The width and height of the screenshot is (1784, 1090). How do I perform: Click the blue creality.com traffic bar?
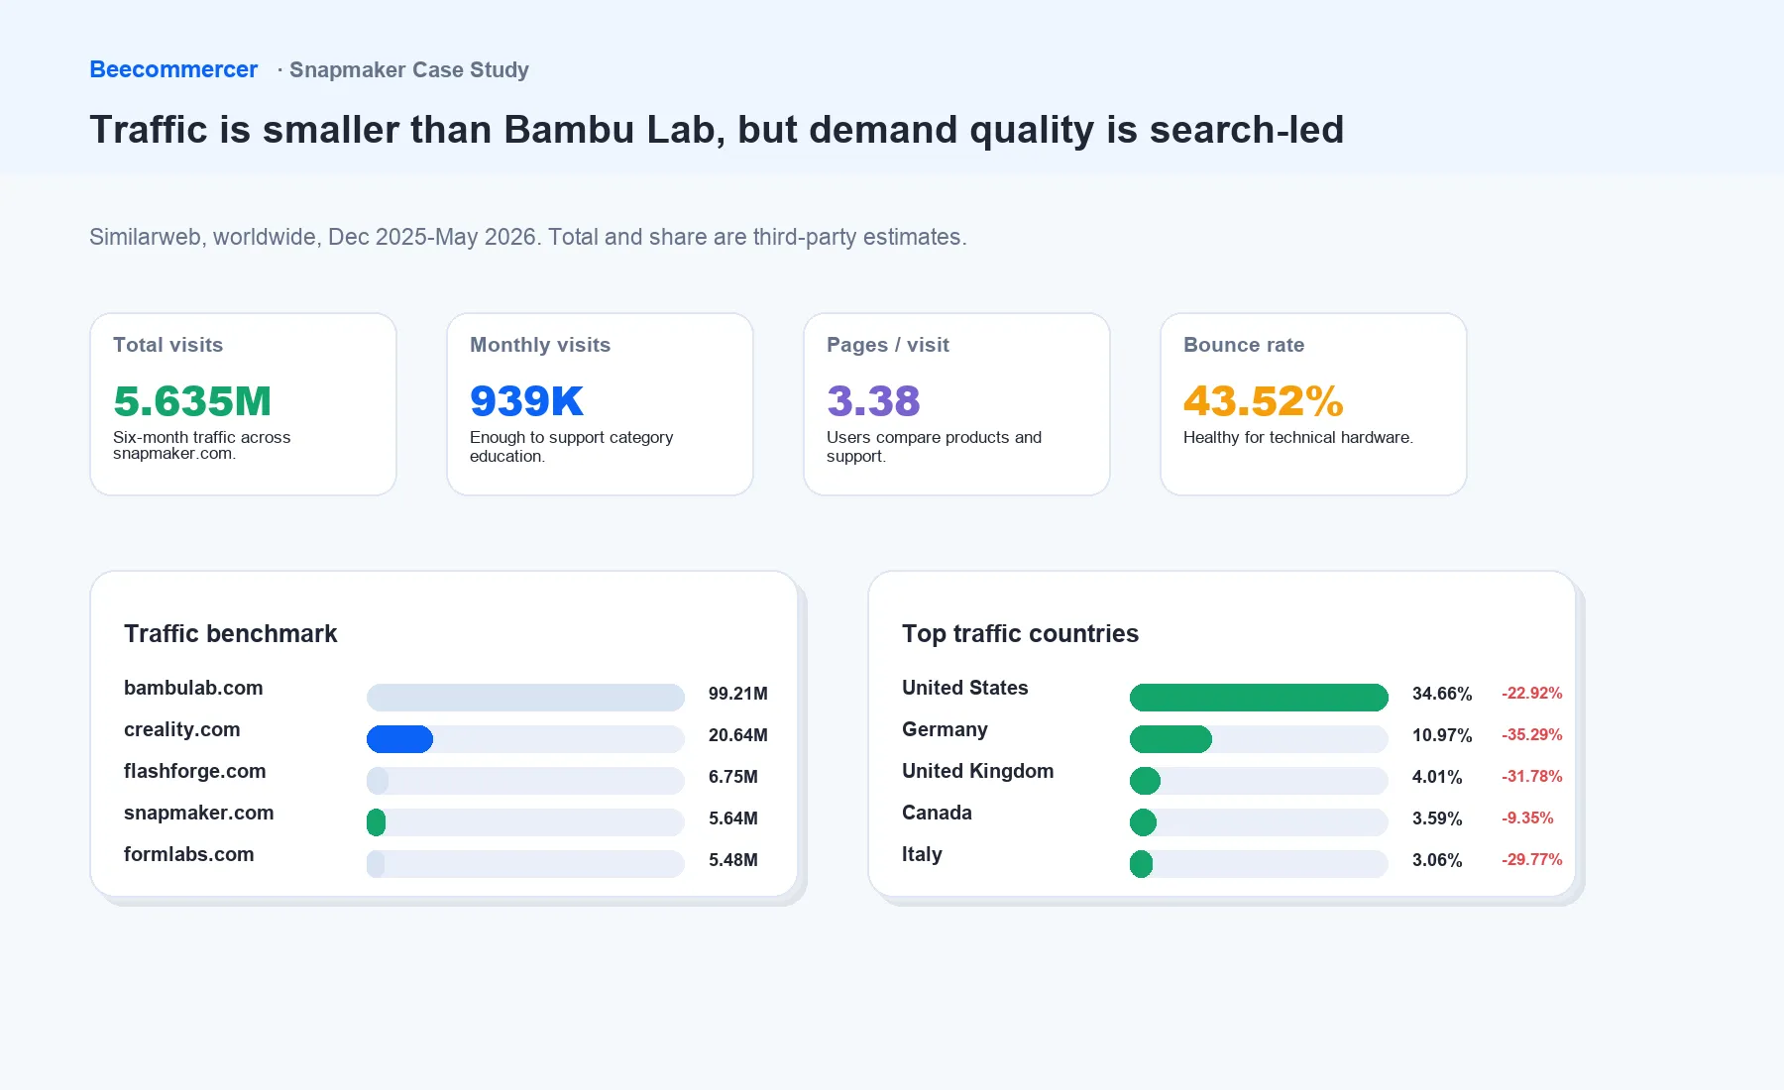pyautogui.click(x=399, y=739)
